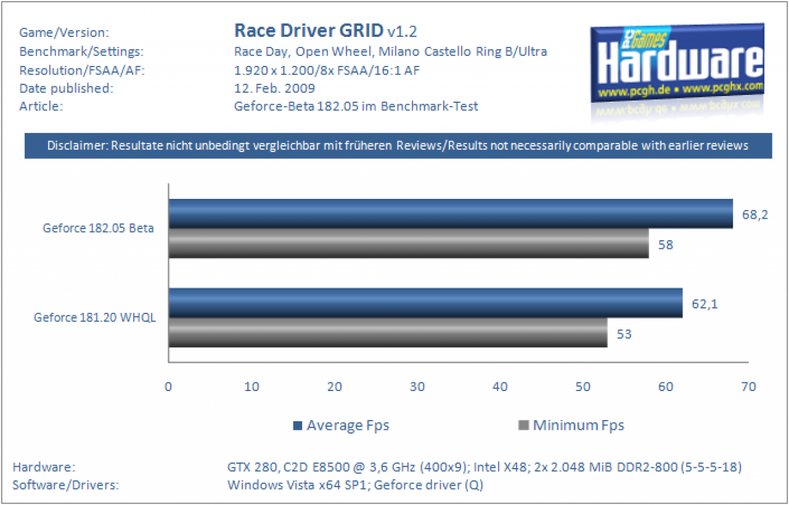Image resolution: width=789 pixels, height=505 pixels.
Task: Select the "Date published:" field label
Action: click(66, 88)
